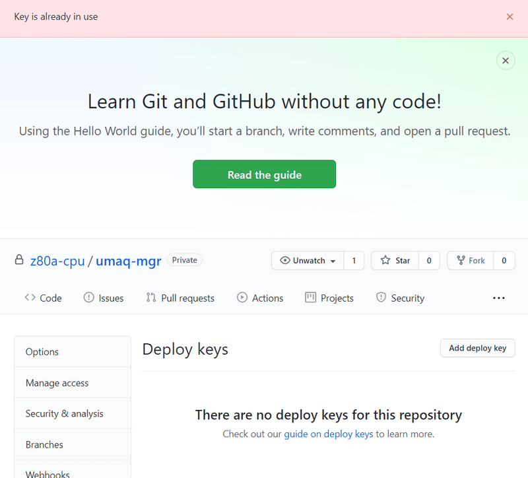The height and width of the screenshot is (478, 528).
Task: Open the umaq-mgr repository link
Action: coord(128,261)
